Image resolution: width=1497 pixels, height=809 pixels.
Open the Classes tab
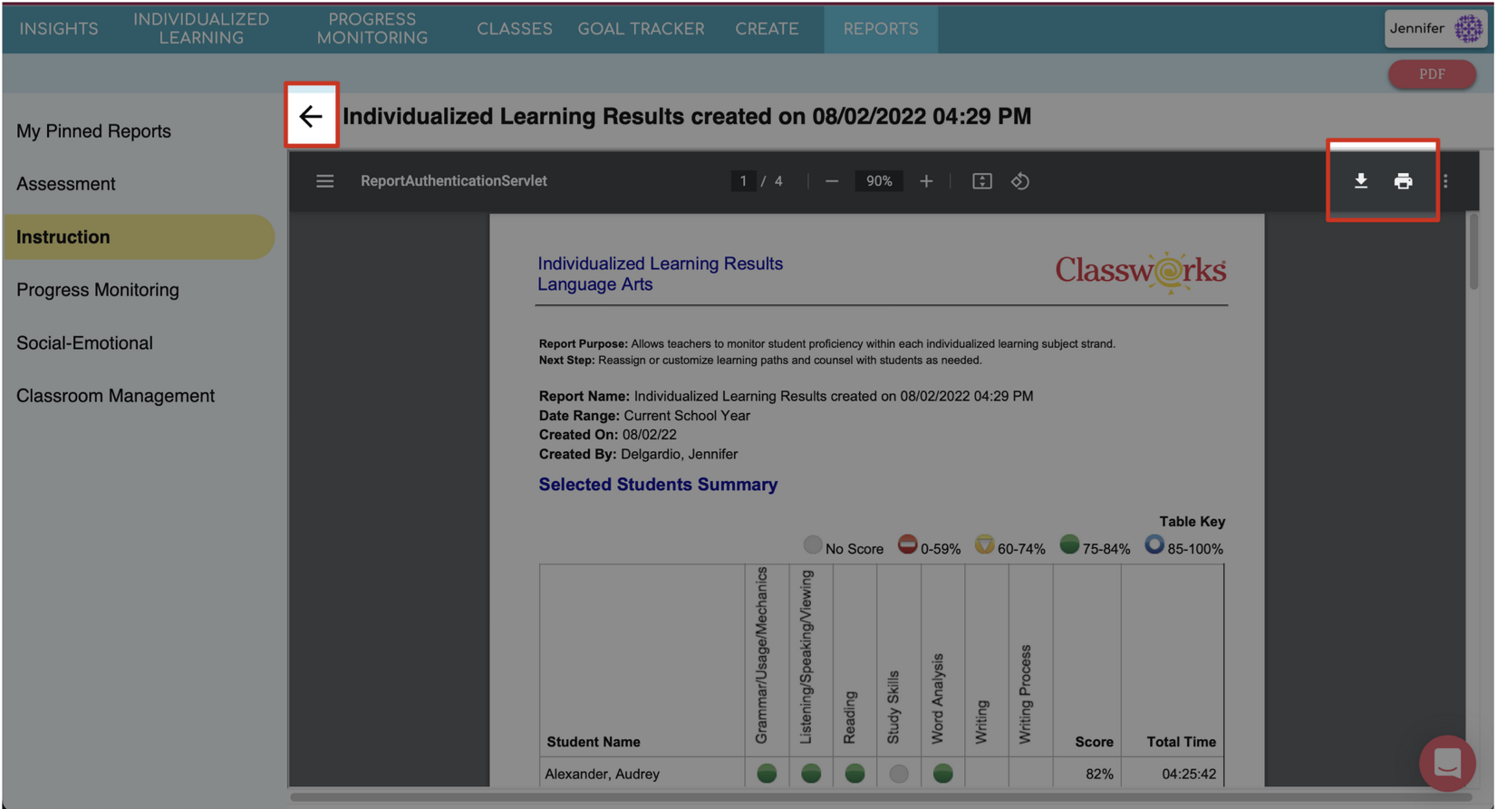(x=515, y=29)
